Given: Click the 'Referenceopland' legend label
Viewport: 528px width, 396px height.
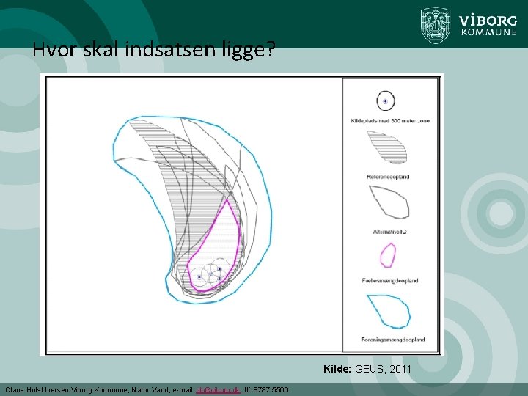Looking at the screenshot, I should point(388,177).
